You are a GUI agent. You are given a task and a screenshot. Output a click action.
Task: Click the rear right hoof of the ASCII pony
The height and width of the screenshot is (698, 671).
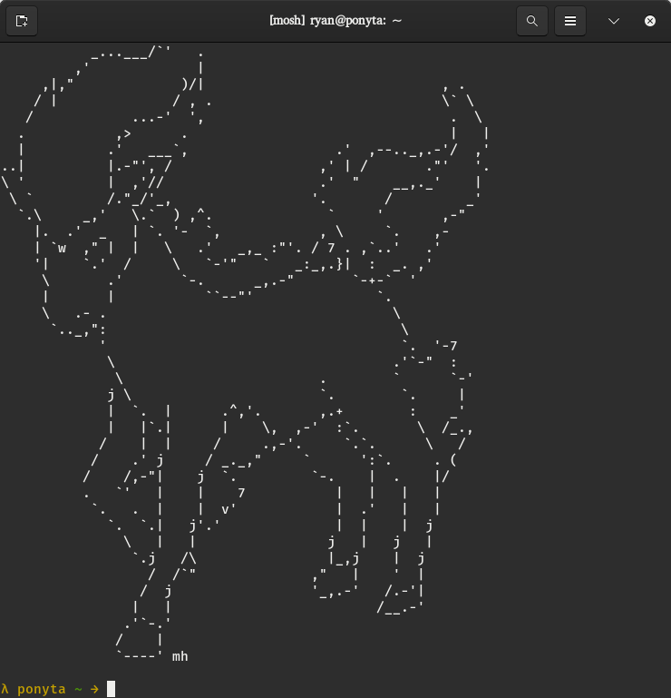(401, 606)
